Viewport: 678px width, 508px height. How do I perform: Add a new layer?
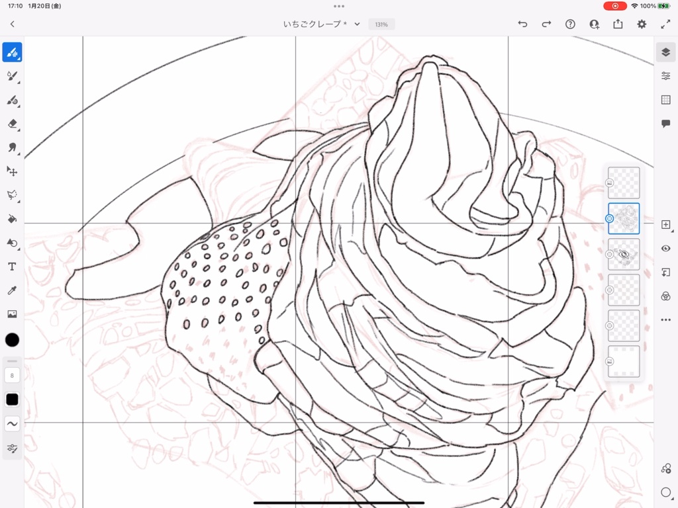666,225
